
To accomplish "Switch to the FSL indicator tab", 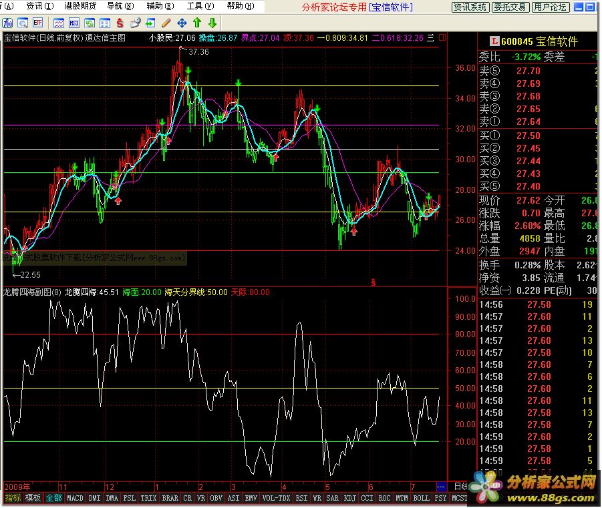I will pyautogui.click(x=130, y=498).
